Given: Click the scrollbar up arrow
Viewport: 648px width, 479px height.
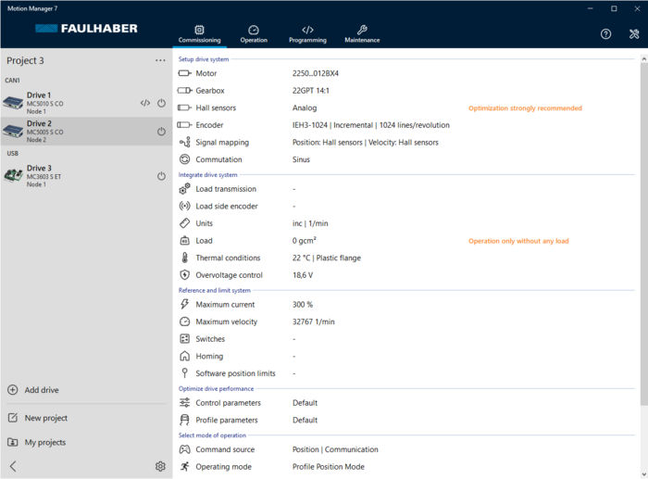Looking at the screenshot, I should point(644,59).
